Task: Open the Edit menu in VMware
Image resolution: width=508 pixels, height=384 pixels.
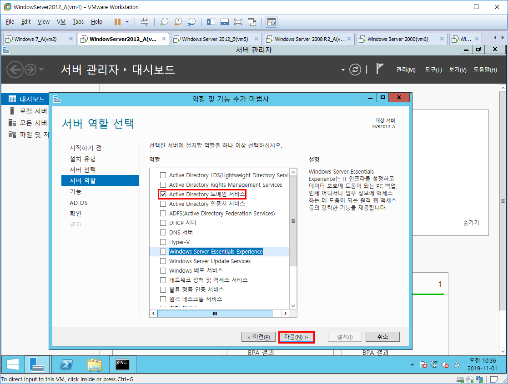Action: point(25,22)
